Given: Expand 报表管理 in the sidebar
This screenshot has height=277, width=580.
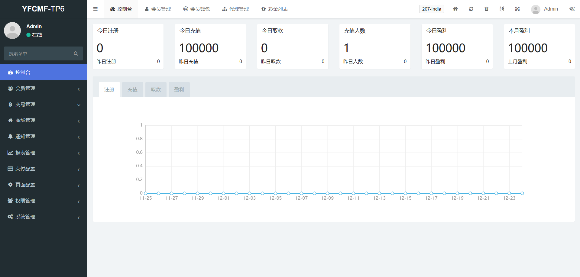Looking at the screenshot, I should tap(44, 153).
